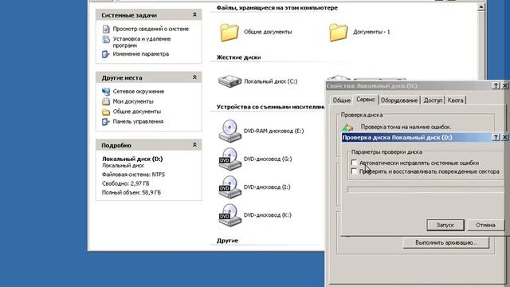Switch to the Доступ tab
The height and width of the screenshot is (287, 510).
[433, 100]
